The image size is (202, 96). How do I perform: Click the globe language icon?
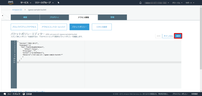(x=24, y=94)
